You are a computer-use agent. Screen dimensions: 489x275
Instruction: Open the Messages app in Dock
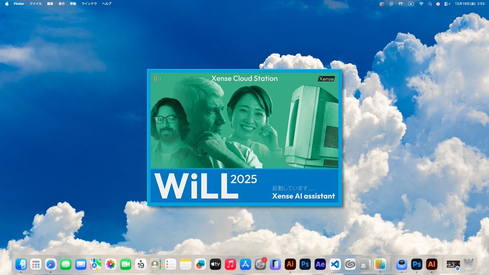pyautogui.click(x=66, y=264)
